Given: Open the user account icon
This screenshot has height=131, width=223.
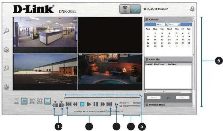Looking at the screenshot, I should click(192, 9).
